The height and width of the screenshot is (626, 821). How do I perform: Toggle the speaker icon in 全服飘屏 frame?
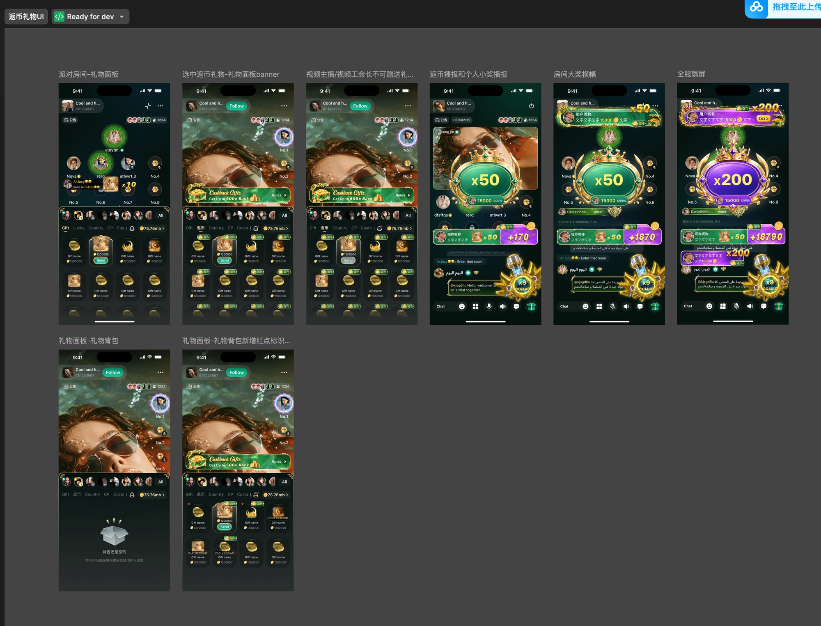[x=750, y=306]
